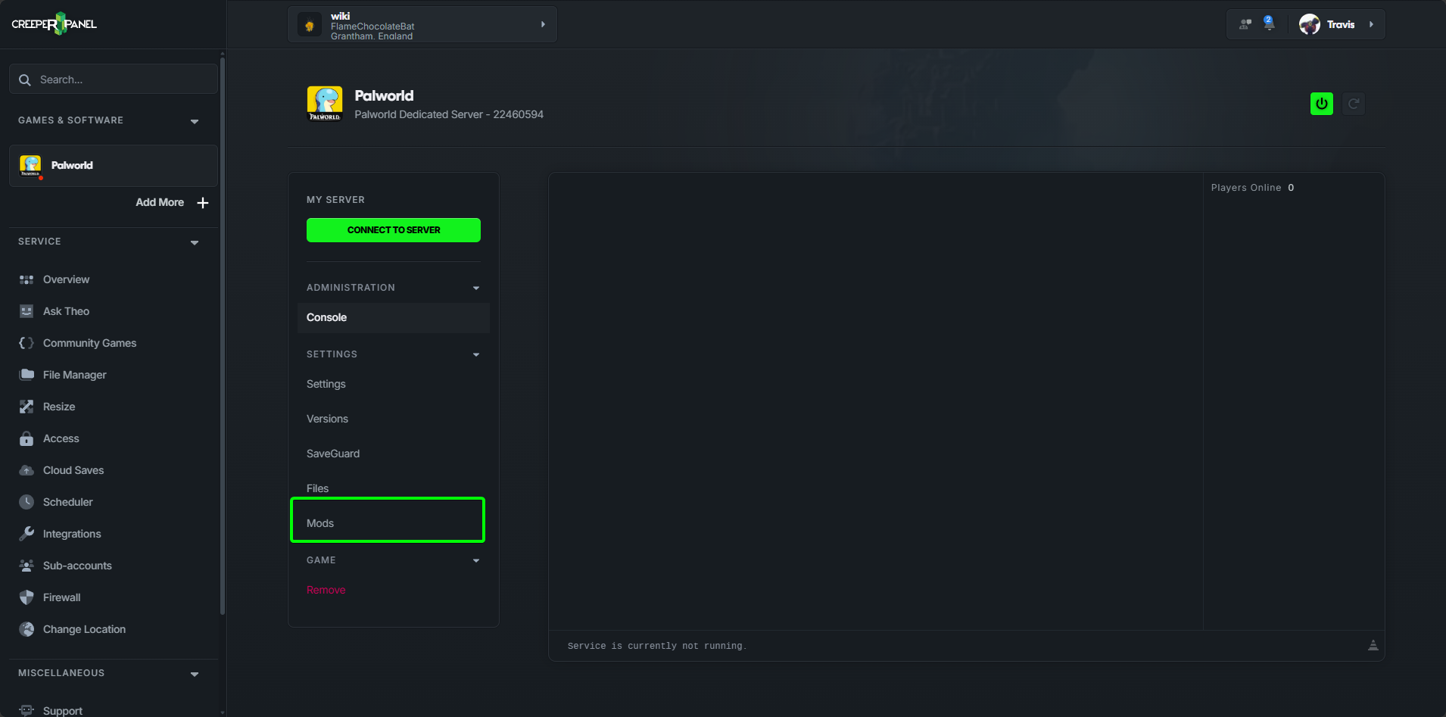Click the Firewall shield icon

[x=26, y=597]
